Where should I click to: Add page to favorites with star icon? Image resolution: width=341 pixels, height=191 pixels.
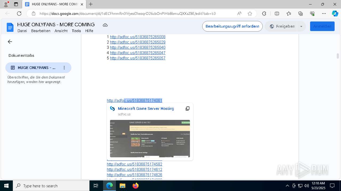pyautogui.click(x=250, y=14)
